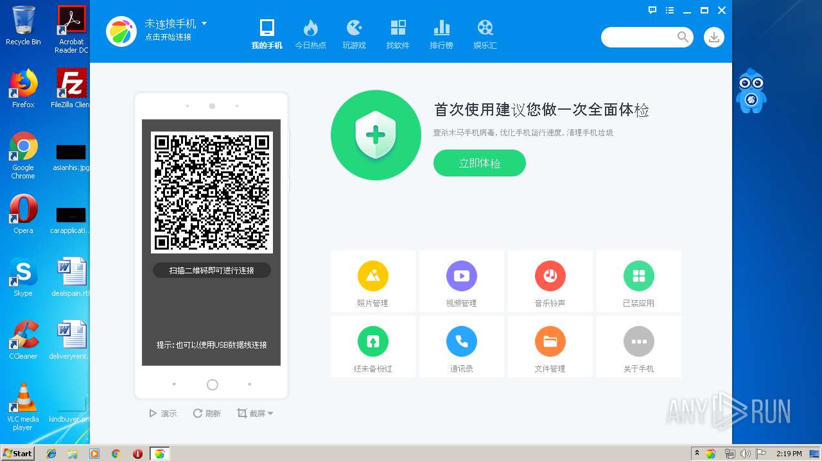Click the taskbar clock 2:19 PM

789,454
